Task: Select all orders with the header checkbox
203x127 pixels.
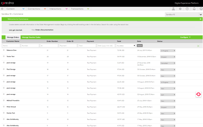Action: [x=4, y=41]
